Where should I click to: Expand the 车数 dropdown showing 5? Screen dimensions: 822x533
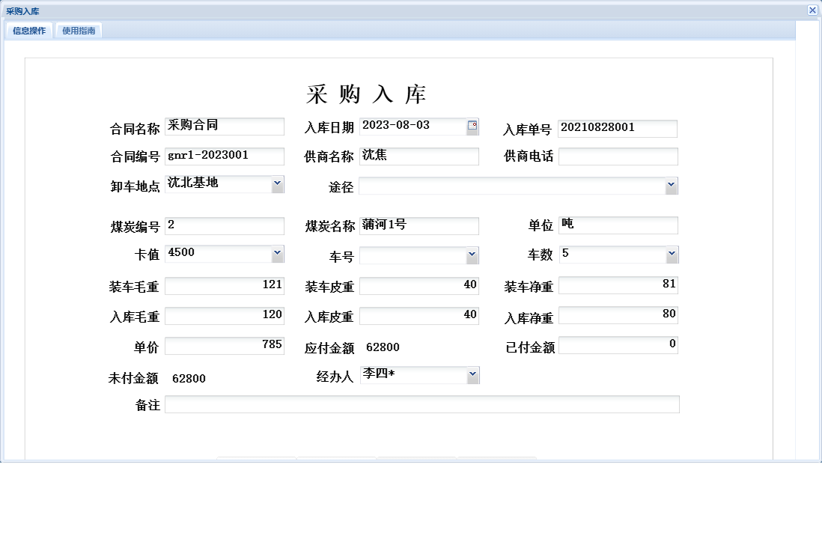(x=672, y=255)
